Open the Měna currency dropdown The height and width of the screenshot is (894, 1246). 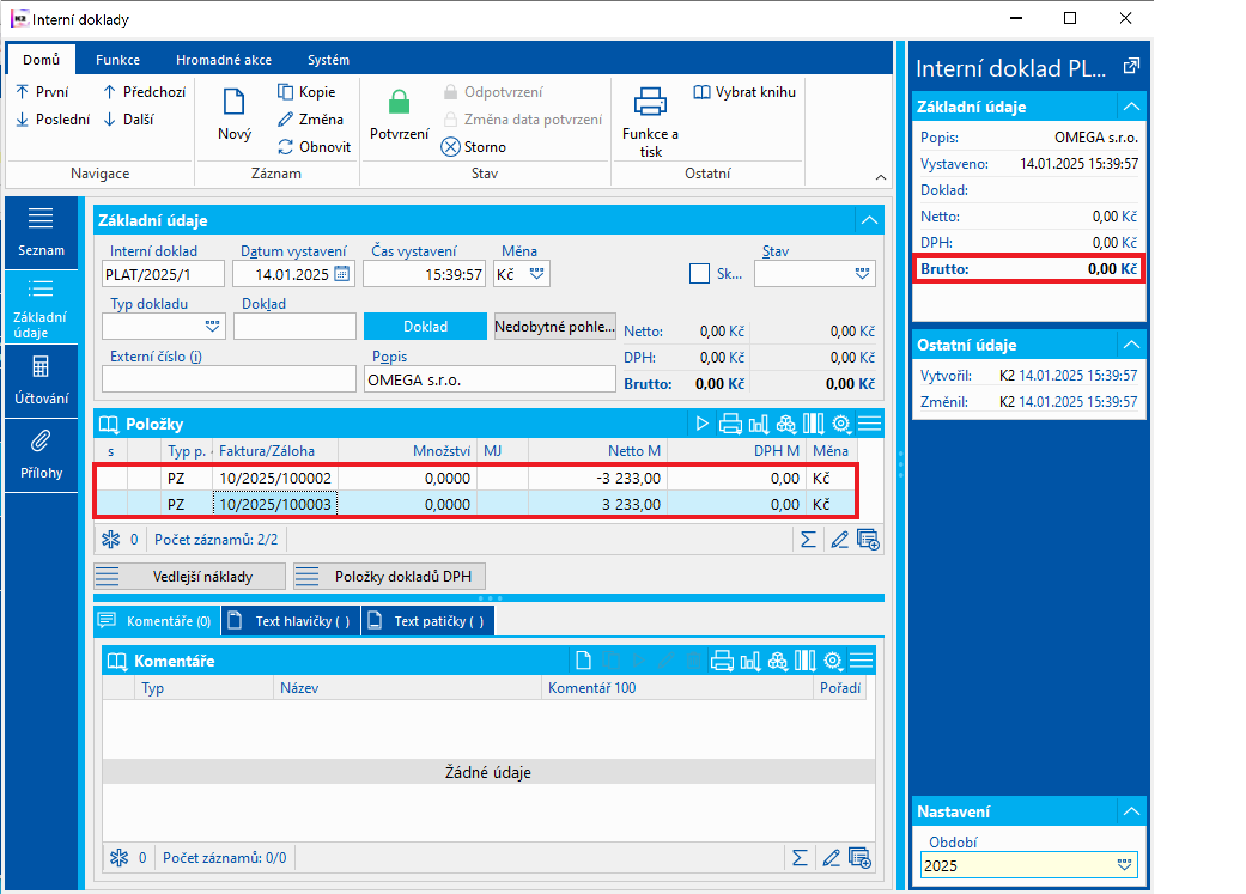[x=537, y=273]
